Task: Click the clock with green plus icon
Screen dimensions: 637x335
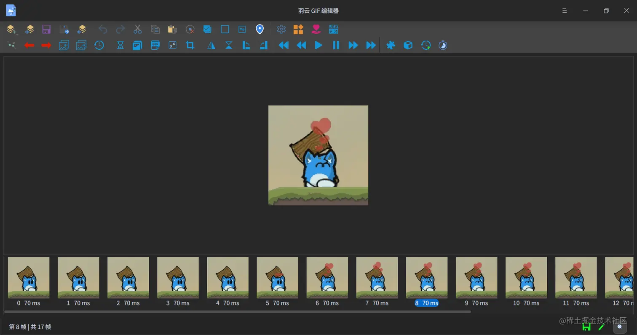Action: (x=426, y=45)
